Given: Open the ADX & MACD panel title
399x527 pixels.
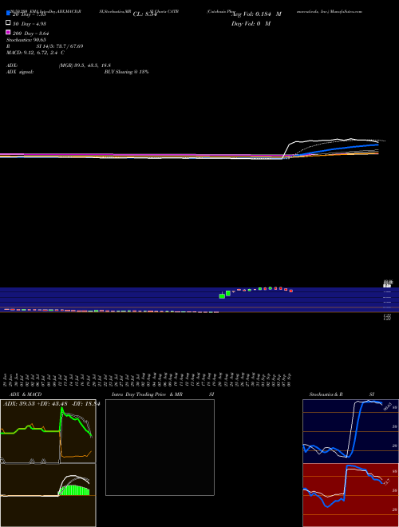Looking at the screenshot, I should (26, 394).
